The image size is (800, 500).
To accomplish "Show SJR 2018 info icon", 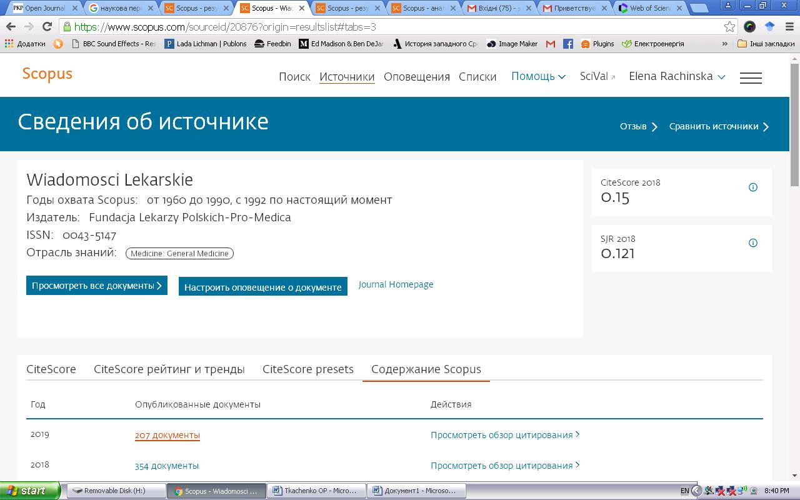I will [753, 243].
